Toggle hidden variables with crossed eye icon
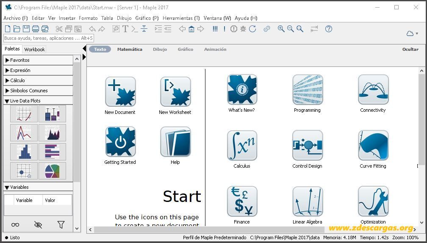The image size is (427, 243). 38,224
